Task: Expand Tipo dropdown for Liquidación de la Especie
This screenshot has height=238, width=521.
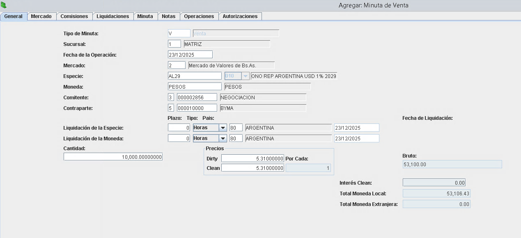Action: click(223, 128)
